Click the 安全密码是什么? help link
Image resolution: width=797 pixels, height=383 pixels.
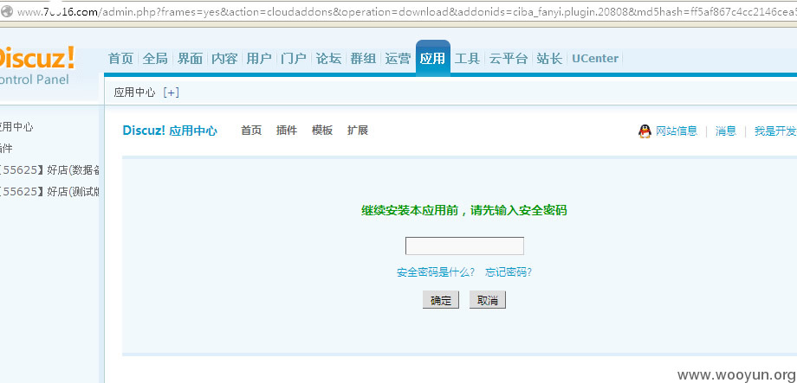coord(436,272)
